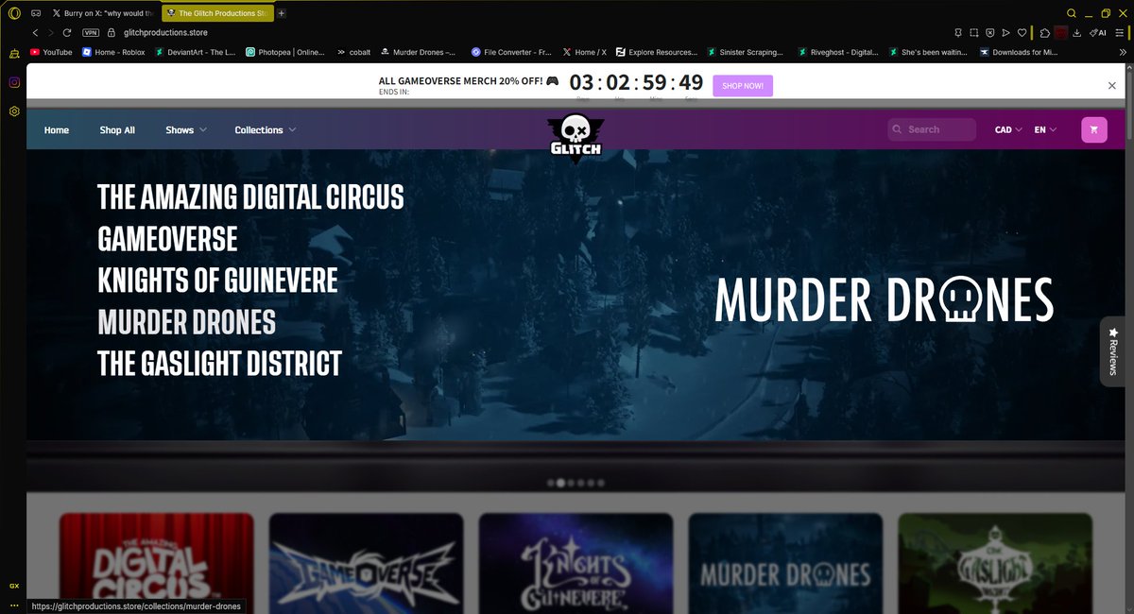
Task: Open a new browser tab
Action: tap(282, 13)
